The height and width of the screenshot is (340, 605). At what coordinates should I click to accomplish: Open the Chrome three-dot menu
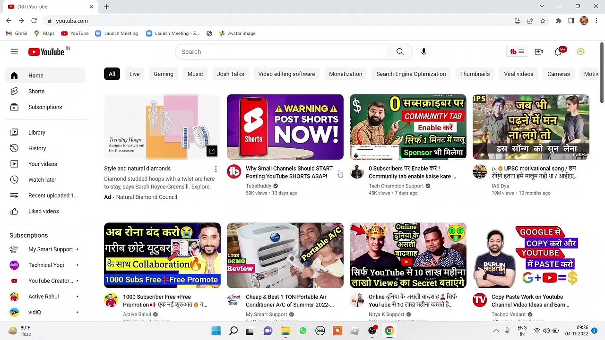point(596,21)
